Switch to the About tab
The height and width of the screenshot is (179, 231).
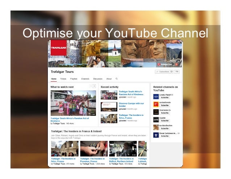pyautogui.click(x=109, y=79)
